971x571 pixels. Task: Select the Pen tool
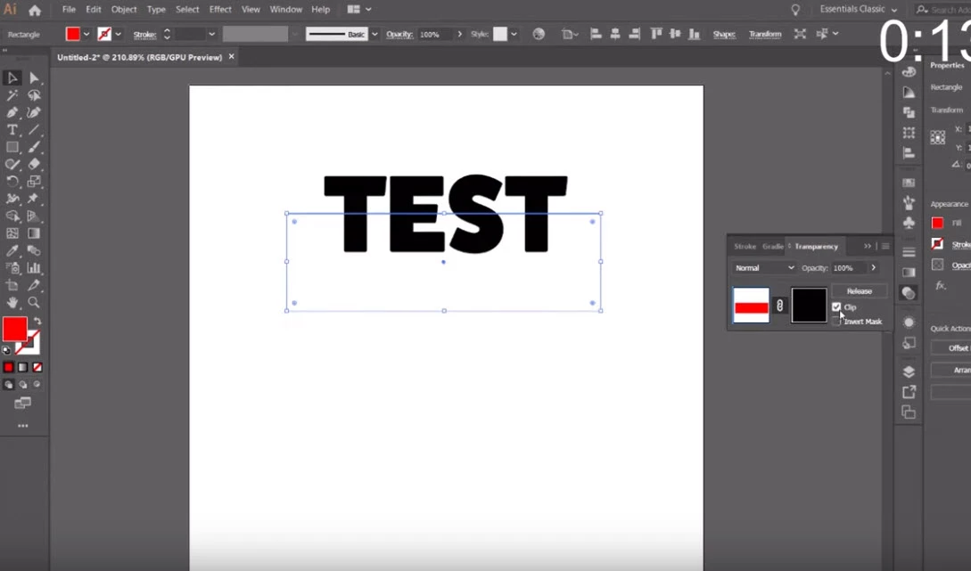pos(12,112)
